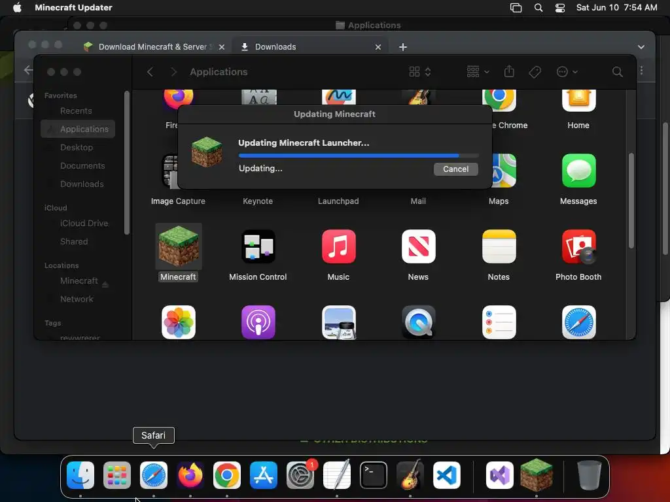This screenshot has width=670, height=502.
Task: Open Terminal from the Dock
Action: (374, 475)
